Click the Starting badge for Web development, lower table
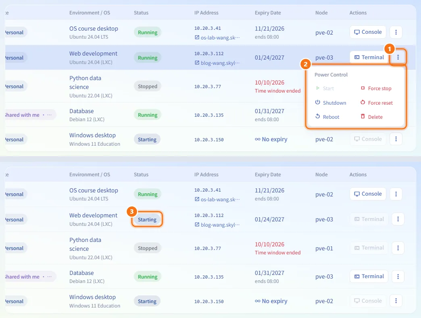 pos(147,220)
